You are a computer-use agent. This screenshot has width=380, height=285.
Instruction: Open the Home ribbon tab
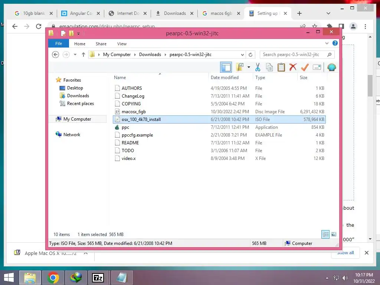[79, 44]
